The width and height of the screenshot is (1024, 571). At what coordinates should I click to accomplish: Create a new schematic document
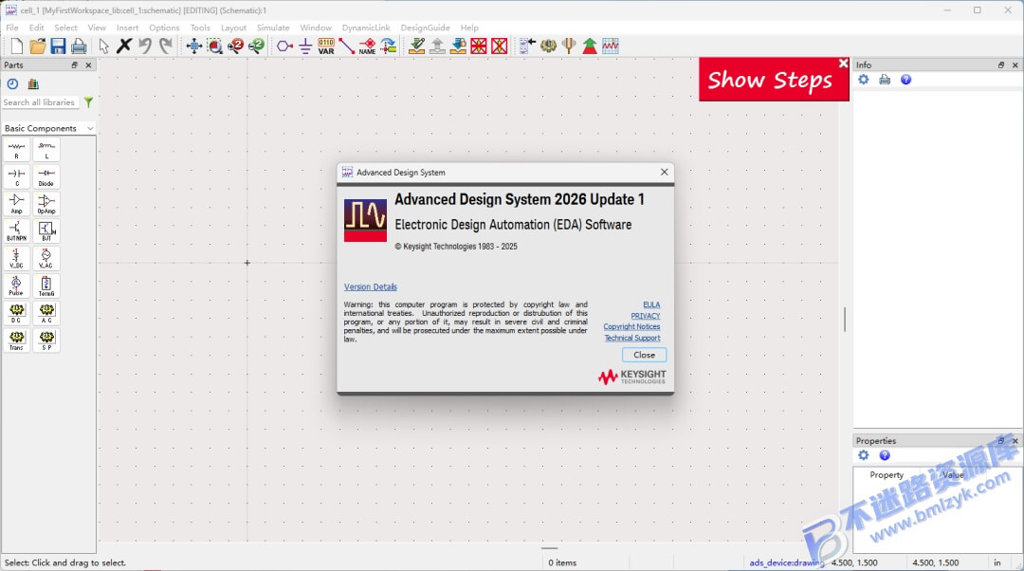point(16,46)
